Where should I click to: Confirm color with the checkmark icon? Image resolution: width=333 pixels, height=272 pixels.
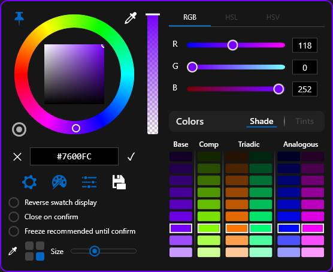131,156
